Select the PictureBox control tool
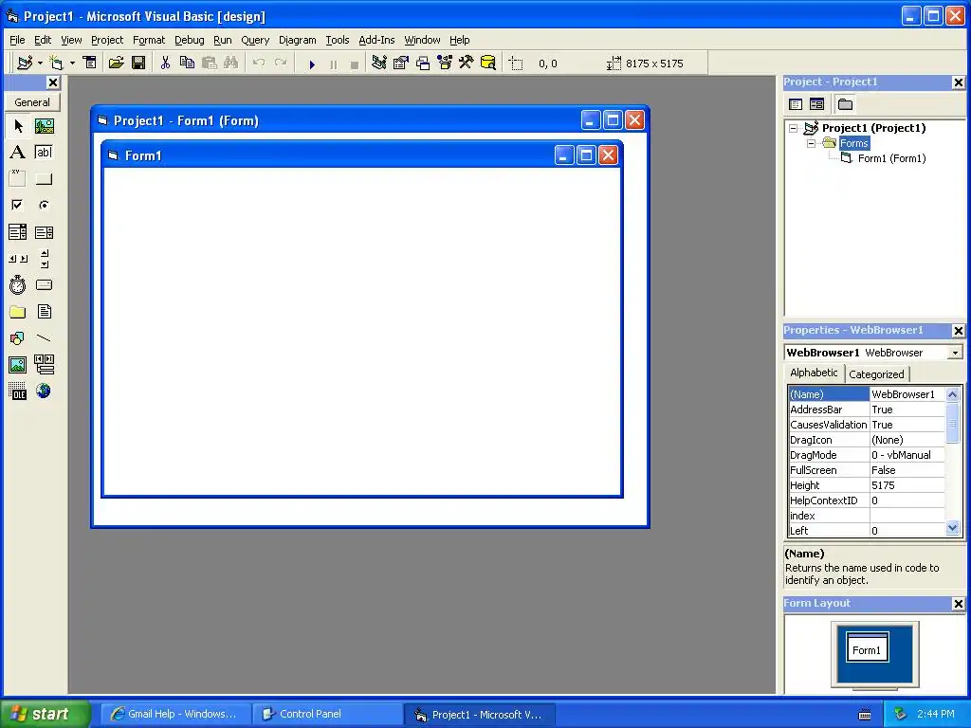 tap(44, 126)
